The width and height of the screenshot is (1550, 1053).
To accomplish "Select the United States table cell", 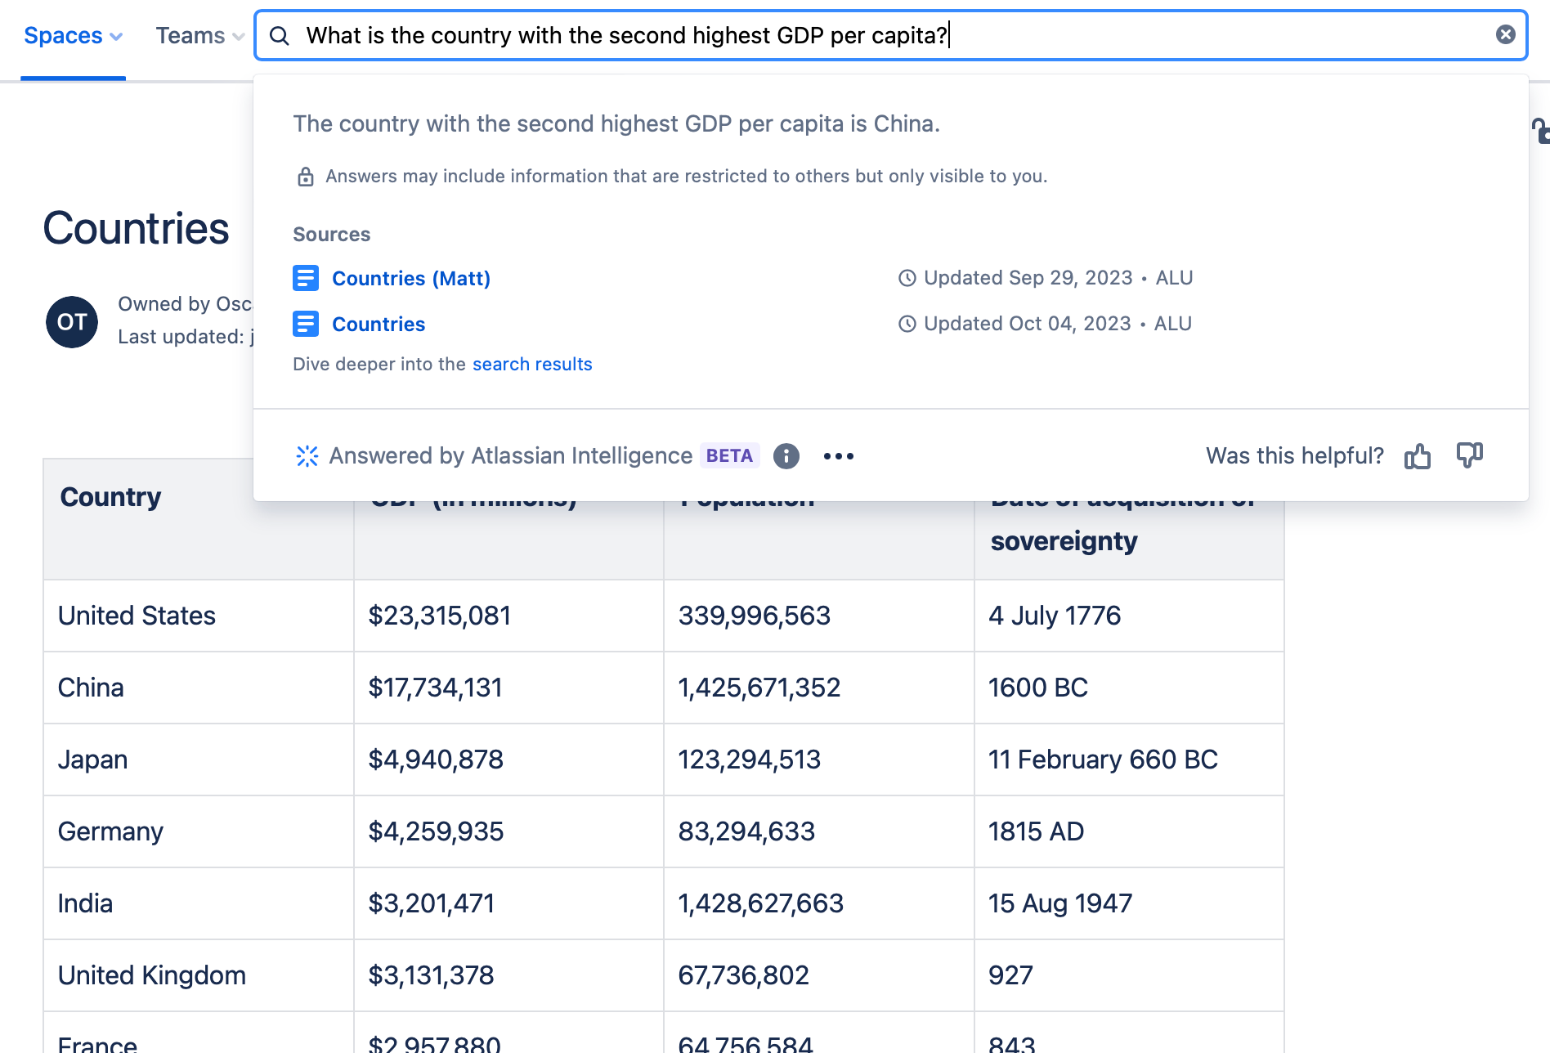I will tap(137, 616).
